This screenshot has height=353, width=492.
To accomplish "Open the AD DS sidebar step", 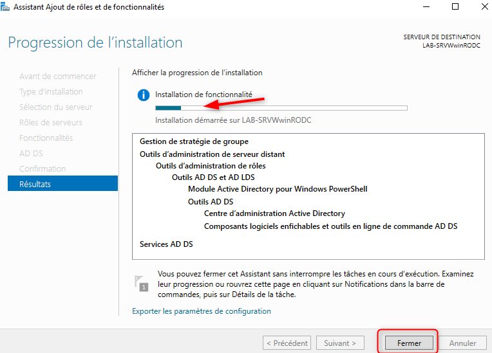I will coord(31,153).
